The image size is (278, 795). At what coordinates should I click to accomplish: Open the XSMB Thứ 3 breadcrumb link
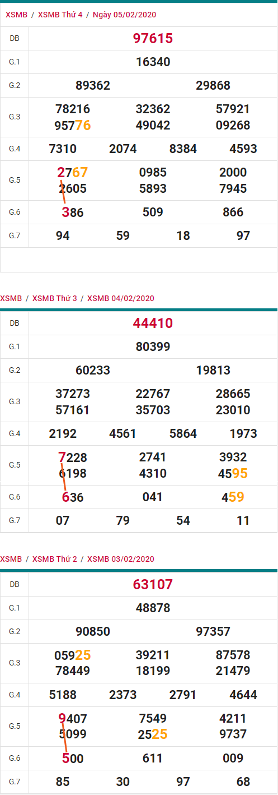[x=55, y=298]
